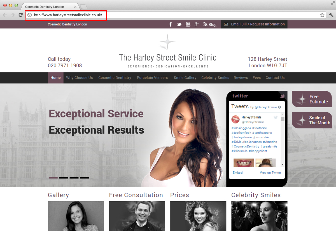The width and height of the screenshot is (336, 231).
Task: Click the HarleyStSmile profile avatar
Action: (235, 119)
